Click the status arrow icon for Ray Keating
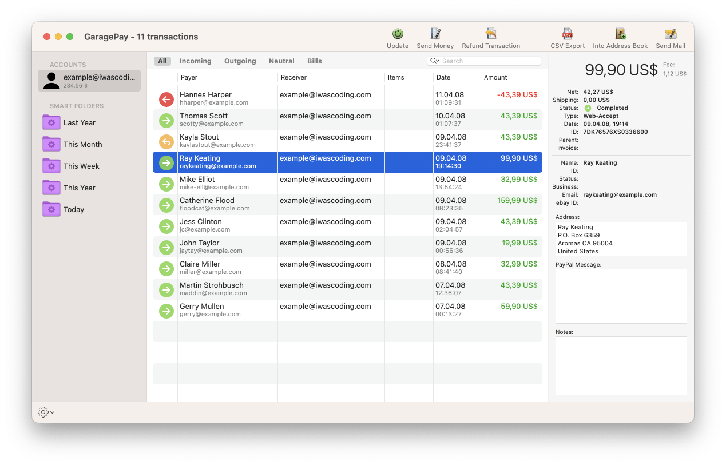This screenshot has width=726, height=465. [x=166, y=162]
